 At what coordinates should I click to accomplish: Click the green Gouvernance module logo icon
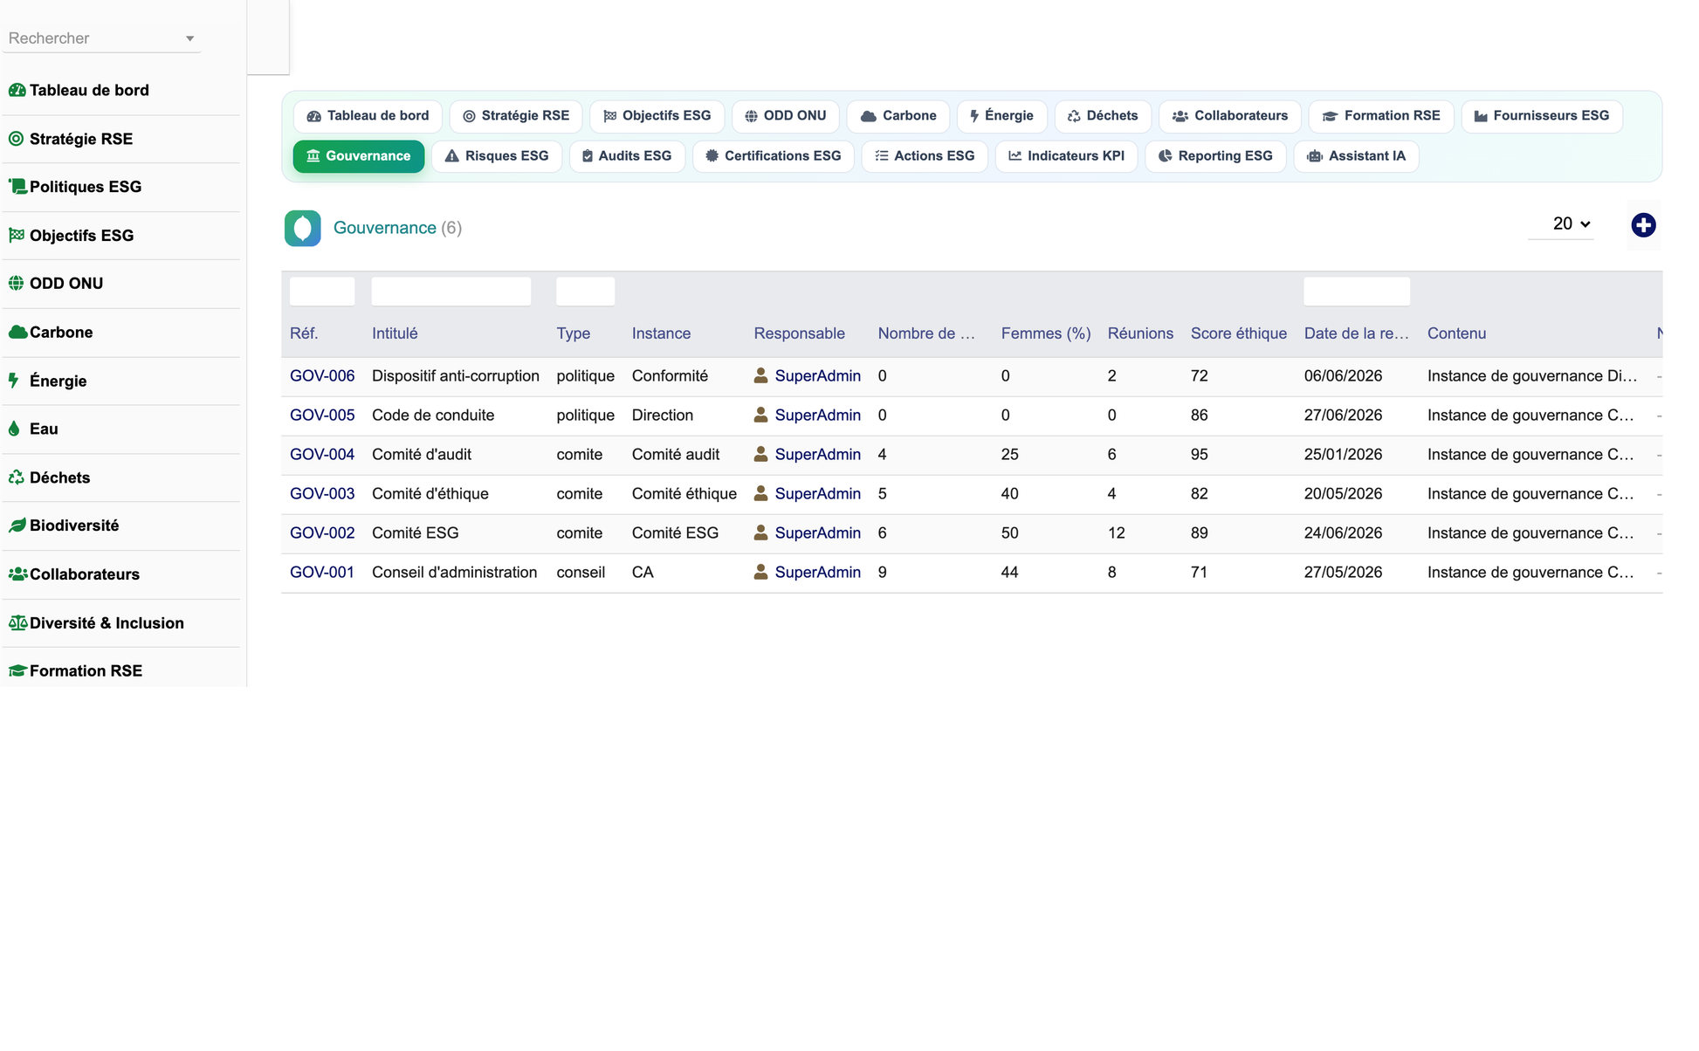click(x=303, y=228)
